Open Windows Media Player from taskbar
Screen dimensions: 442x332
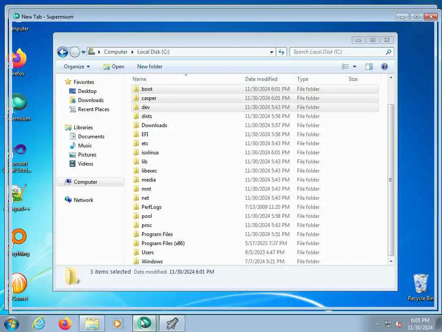(117, 323)
